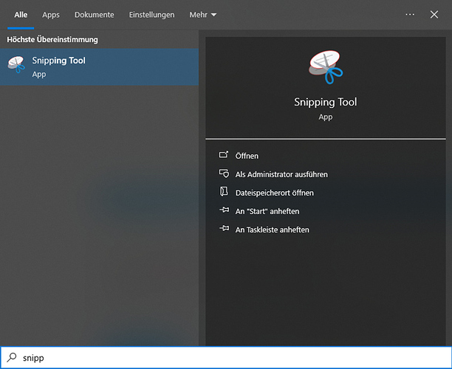Screen dimensions: 452x369
Task: Open the Dokumente tab
Action: point(95,15)
